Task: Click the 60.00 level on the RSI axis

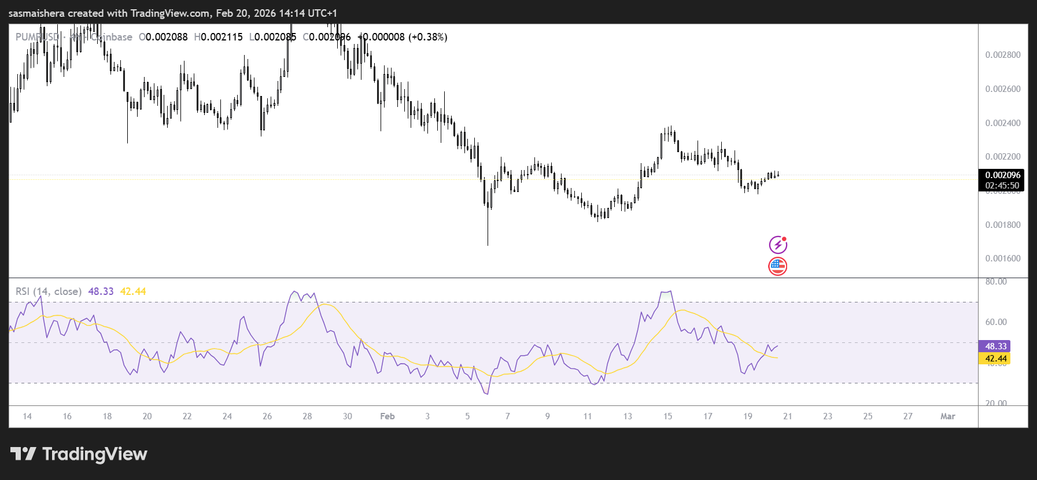Action: 996,322
